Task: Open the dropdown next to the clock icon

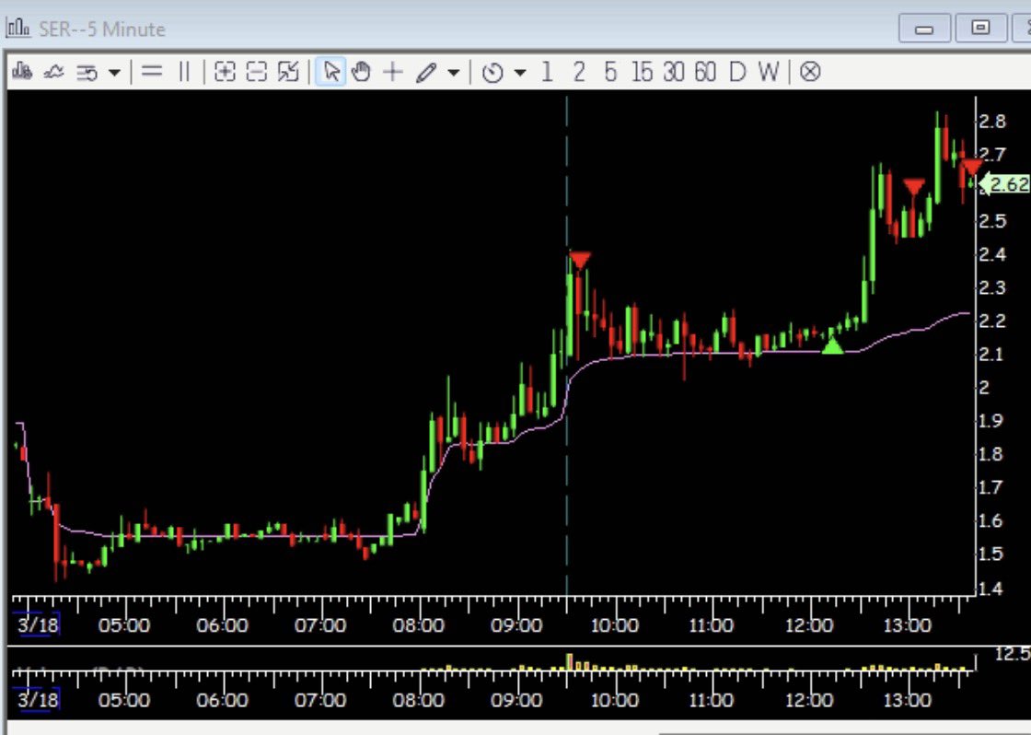Action: pyautogui.click(x=520, y=73)
